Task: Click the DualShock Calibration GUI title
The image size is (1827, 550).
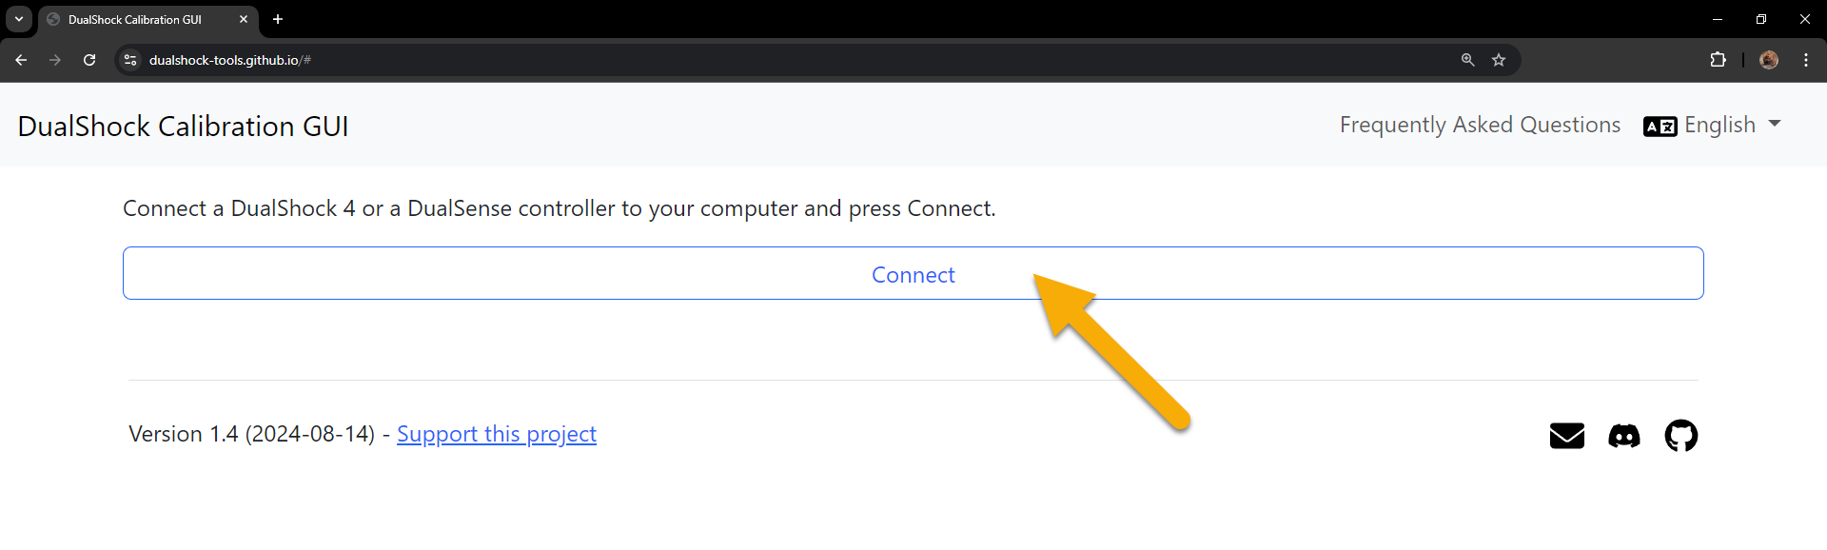Action: [x=183, y=126]
